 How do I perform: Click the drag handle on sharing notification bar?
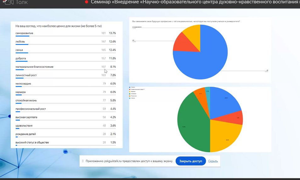pos(83,161)
